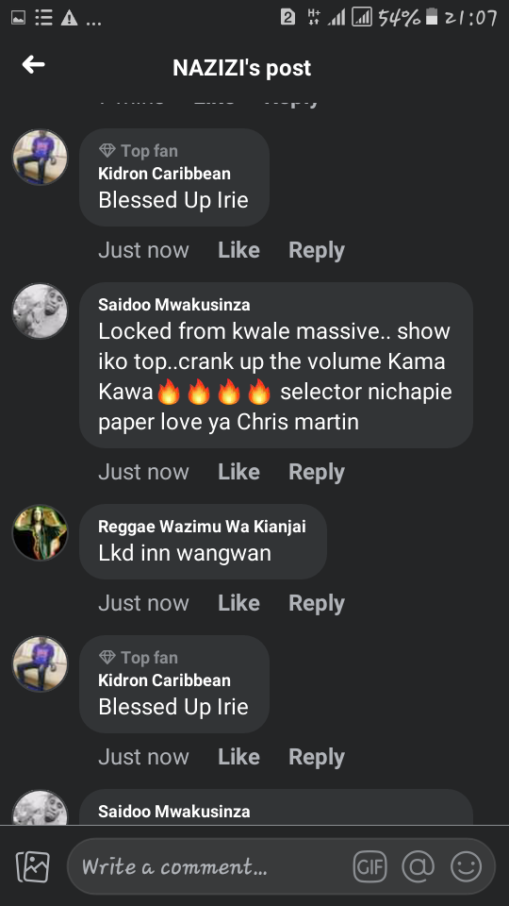Reply to Reggae Wazimu Wa Kianjai's comment
The height and width of the screenshot is (906, 509).
[x=317, y=603]
